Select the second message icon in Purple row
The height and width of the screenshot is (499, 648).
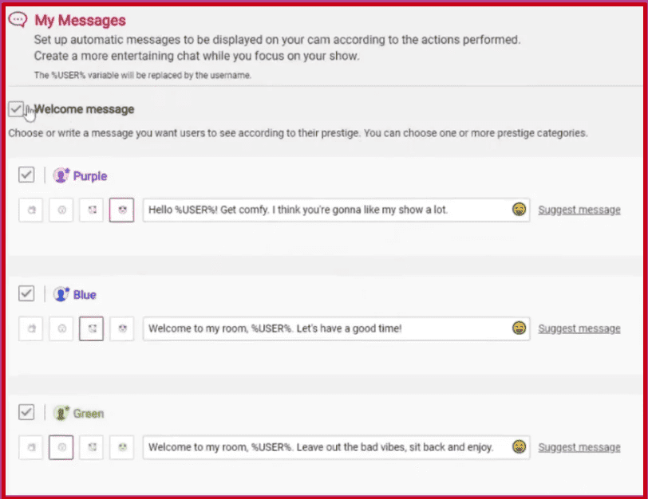point(61,210)
